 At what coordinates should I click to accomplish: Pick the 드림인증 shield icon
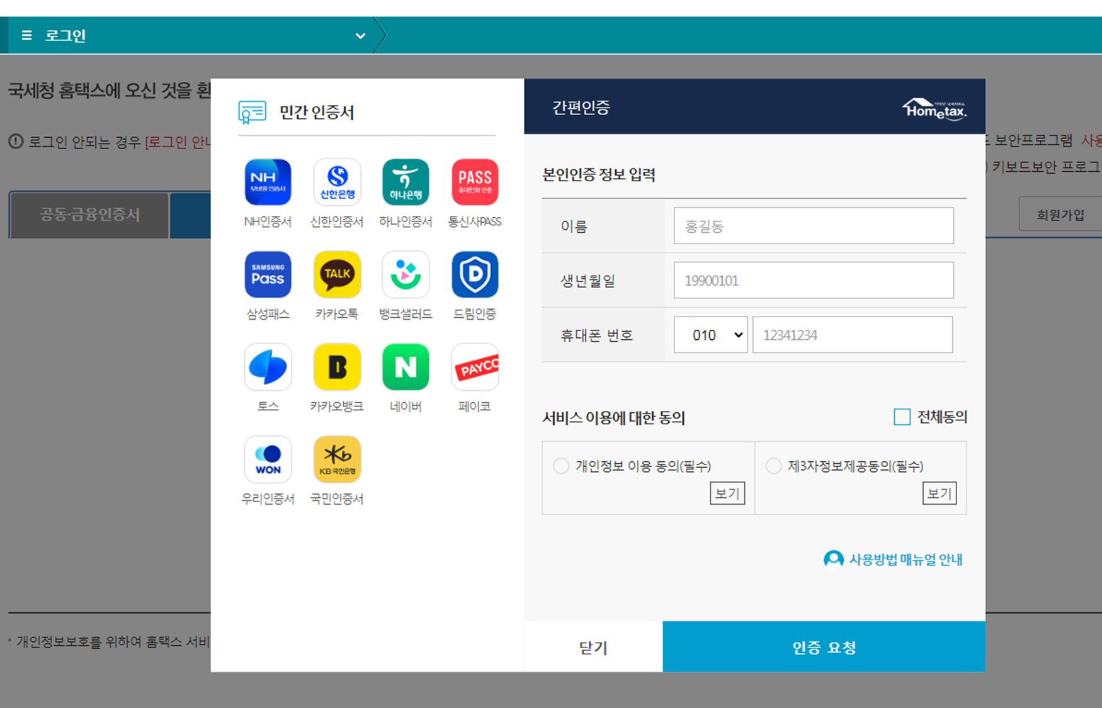click(x=475, y=274)
